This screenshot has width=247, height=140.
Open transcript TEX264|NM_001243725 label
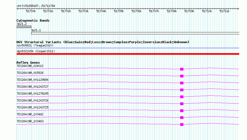[32, 107]
